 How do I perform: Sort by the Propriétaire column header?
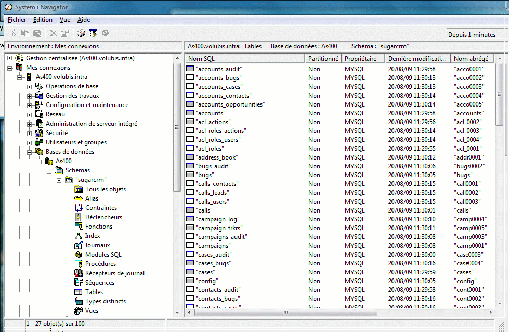(x=363, y=58)
